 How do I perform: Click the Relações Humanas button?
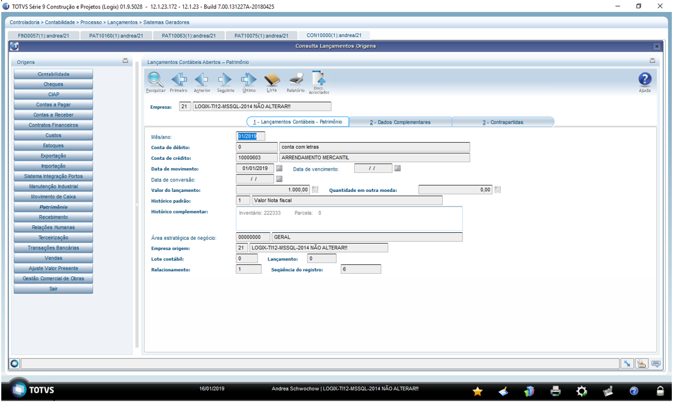tap(53, 227)
